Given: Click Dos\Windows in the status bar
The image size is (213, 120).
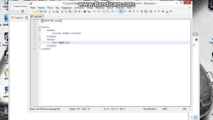Looking at the screenshot, I should (150, 109).
